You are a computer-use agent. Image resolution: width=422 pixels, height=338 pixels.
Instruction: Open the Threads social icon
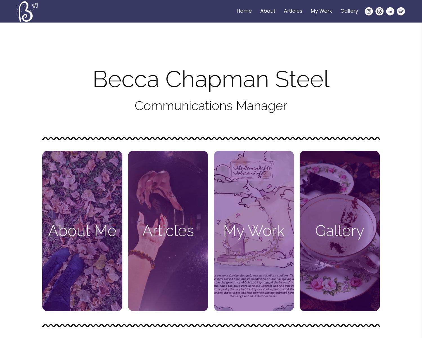(x=379, y=11)
